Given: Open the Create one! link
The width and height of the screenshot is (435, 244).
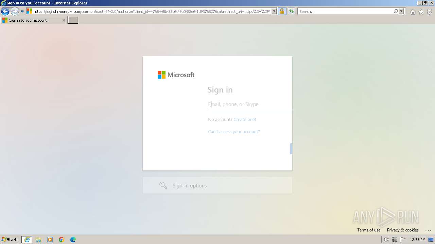Looking at the screenshot, I should pos(245,120).
